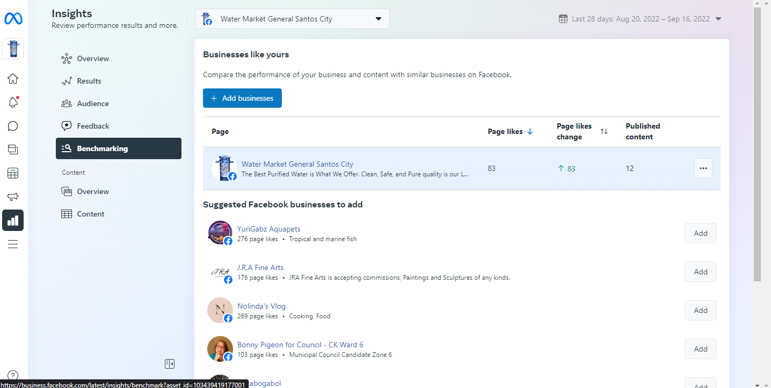Sort by Page likes column
Image resolution: width=771 pixels, height=388 pixels.
(x=510, y=131)
